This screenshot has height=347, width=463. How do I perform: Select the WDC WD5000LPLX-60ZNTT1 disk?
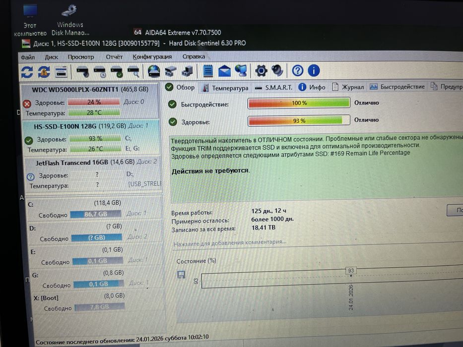[90, 101]
